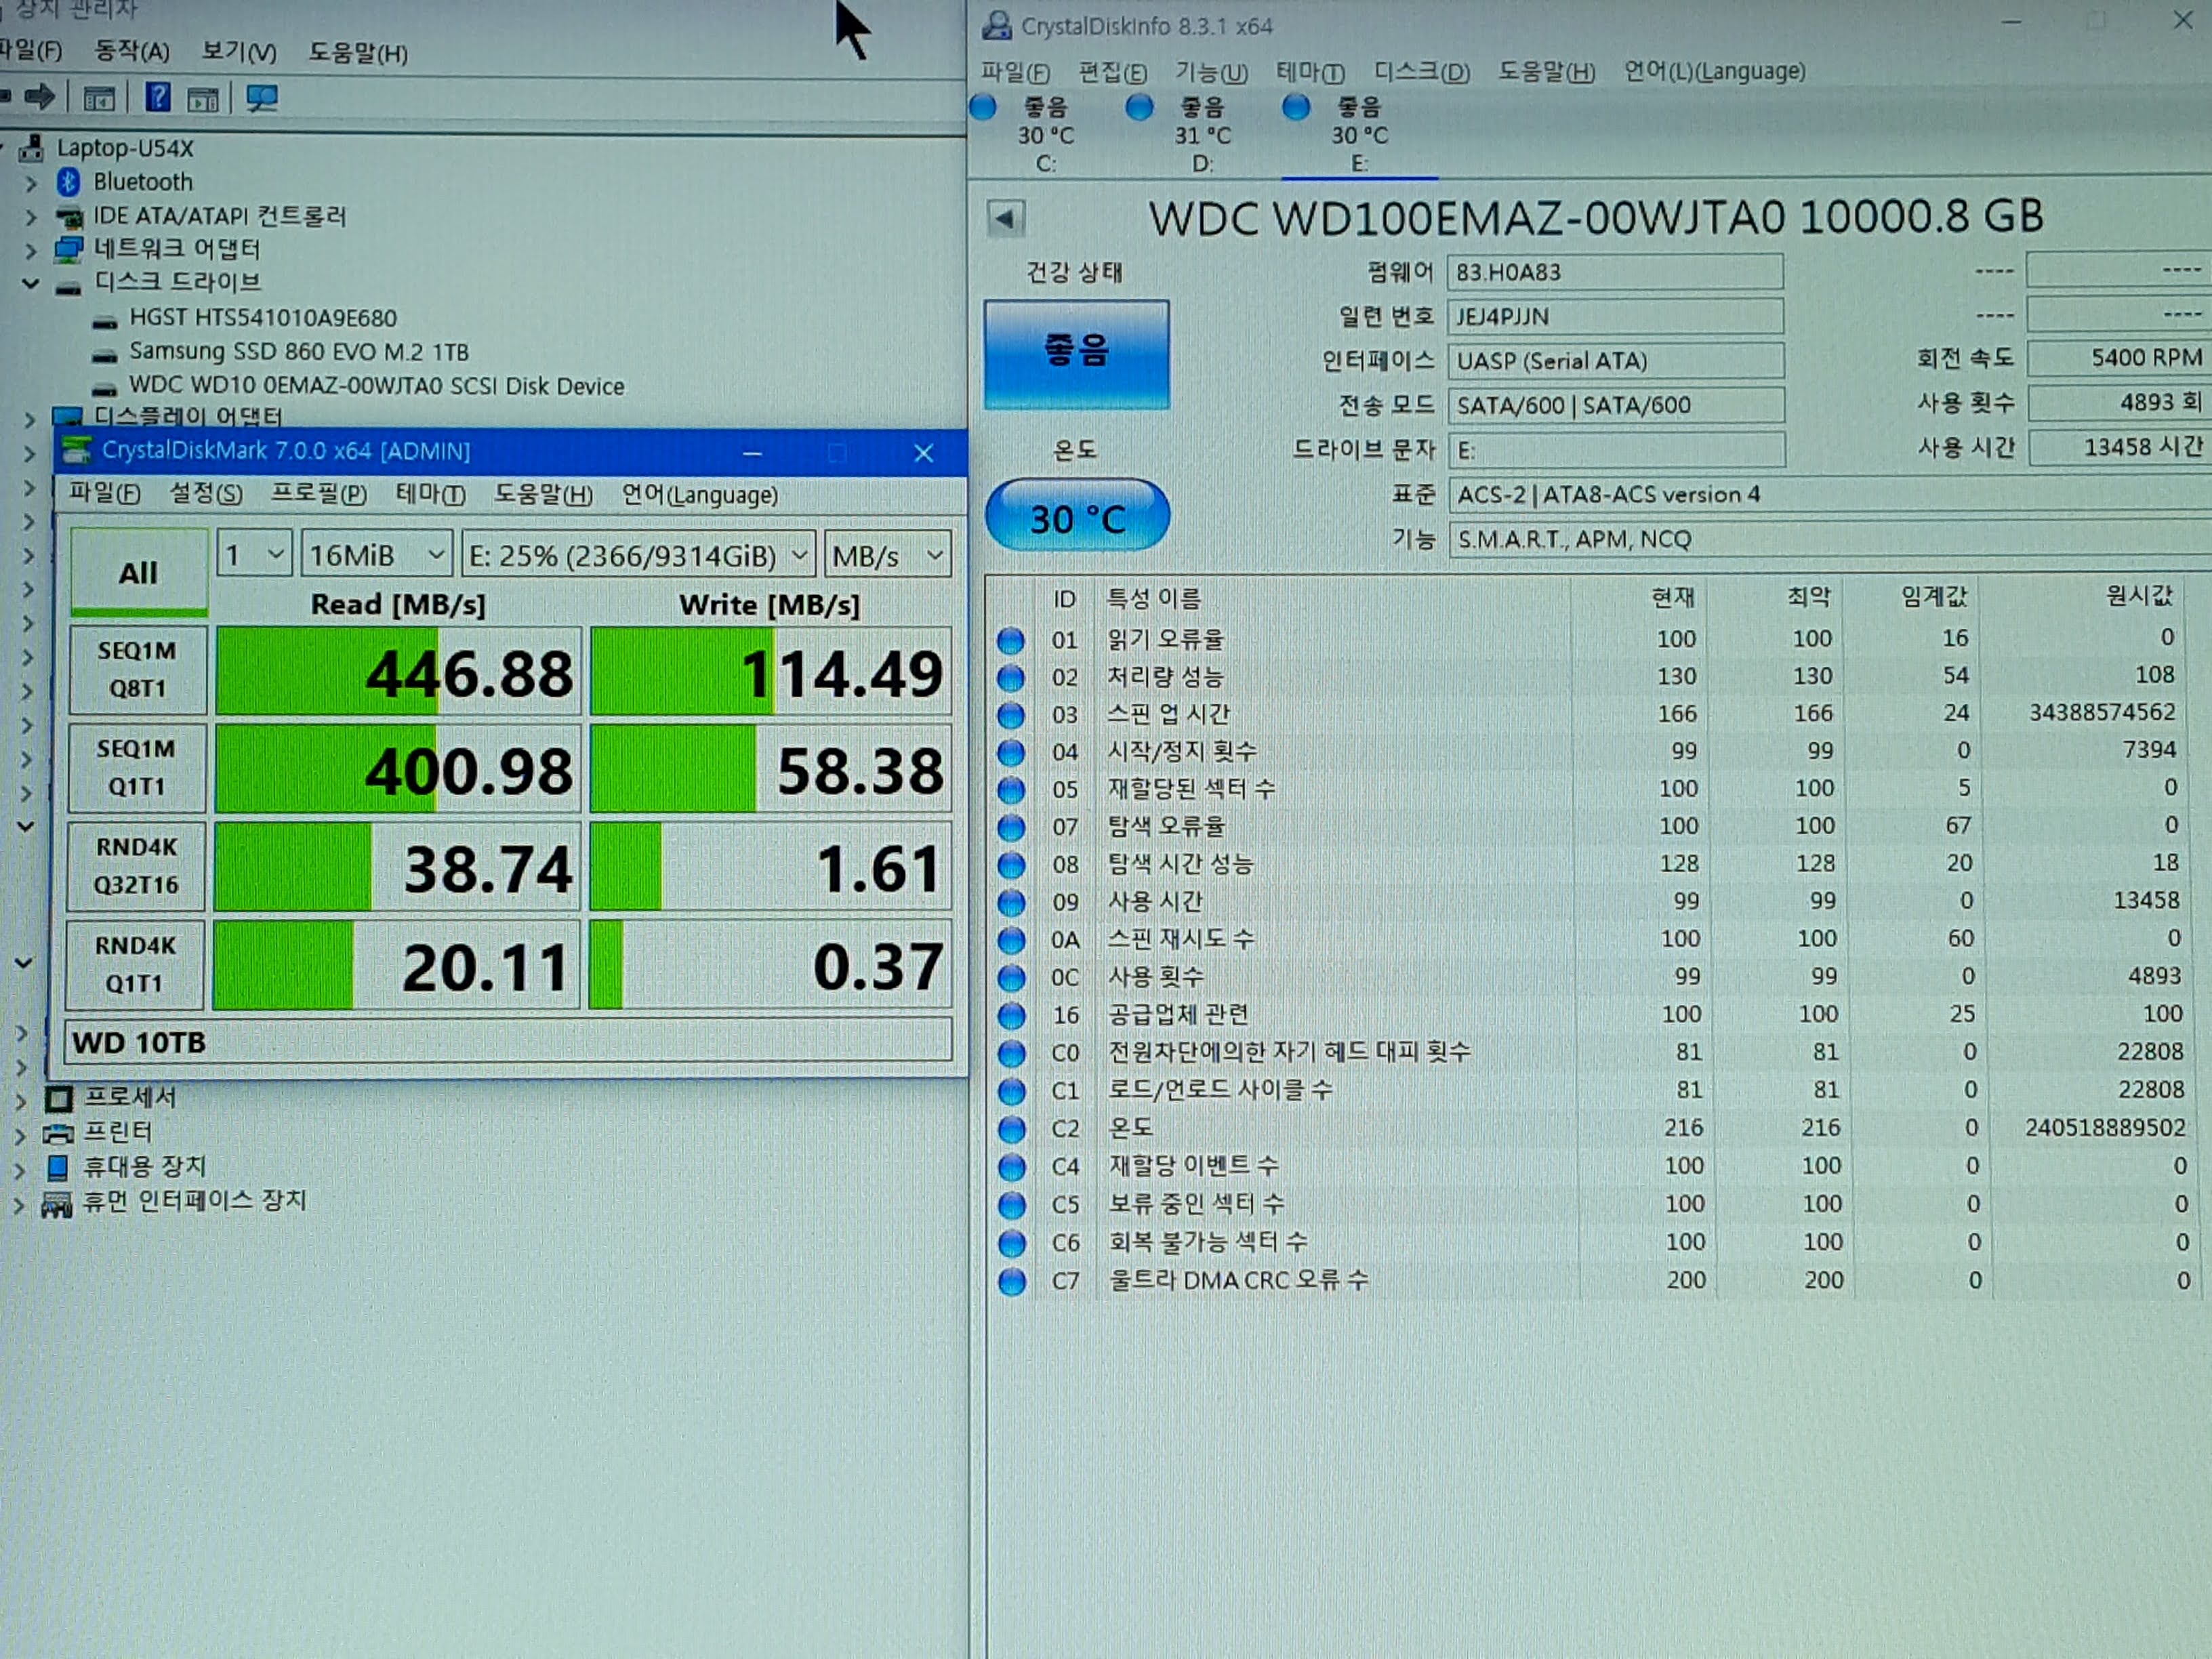Viewport: 2212px width, 1659px height.
Task: Click the properties pane icon in Device Manager toolbar
Action: pyautogui.click(x=99, y=98)
